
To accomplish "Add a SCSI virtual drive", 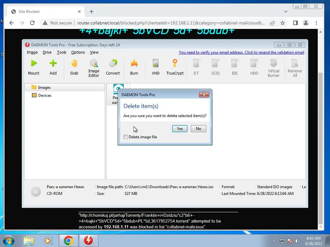I will coord(216,67).
